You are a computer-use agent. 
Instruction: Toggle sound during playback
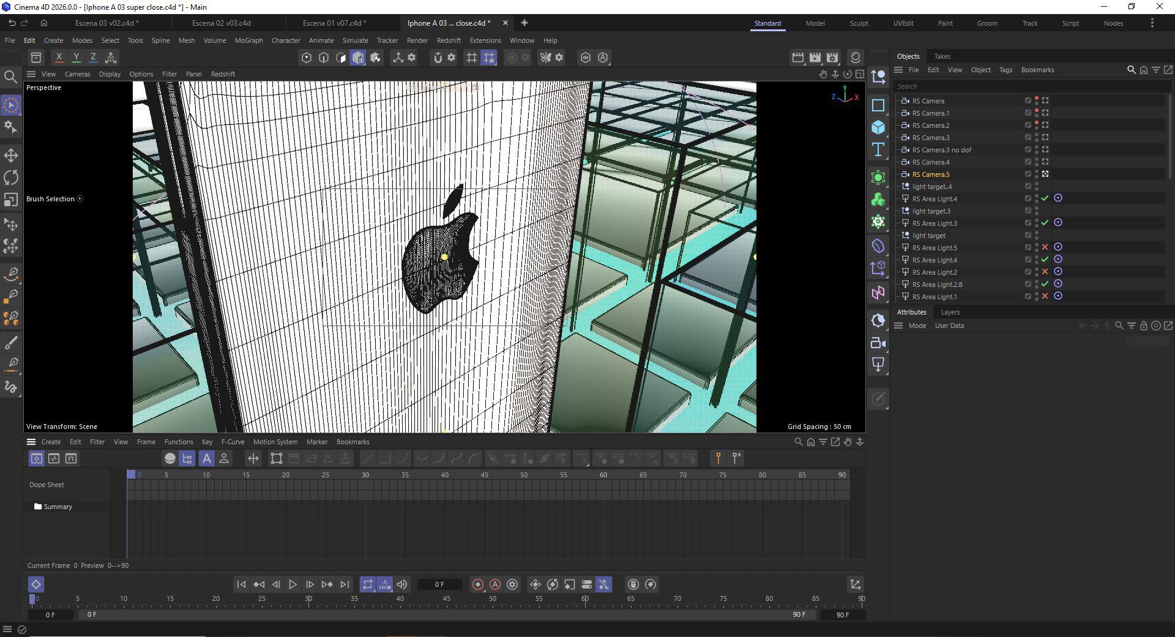pyautogui.click(x=402, y=584)
